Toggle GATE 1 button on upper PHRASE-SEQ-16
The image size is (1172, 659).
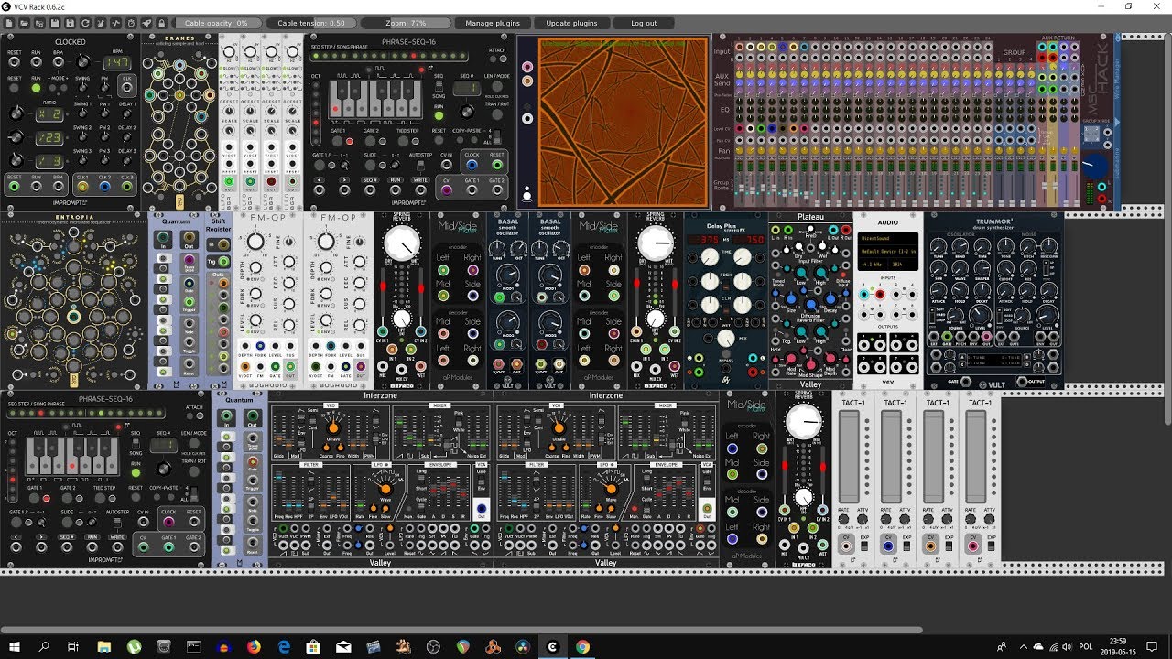tap(338, 141)
